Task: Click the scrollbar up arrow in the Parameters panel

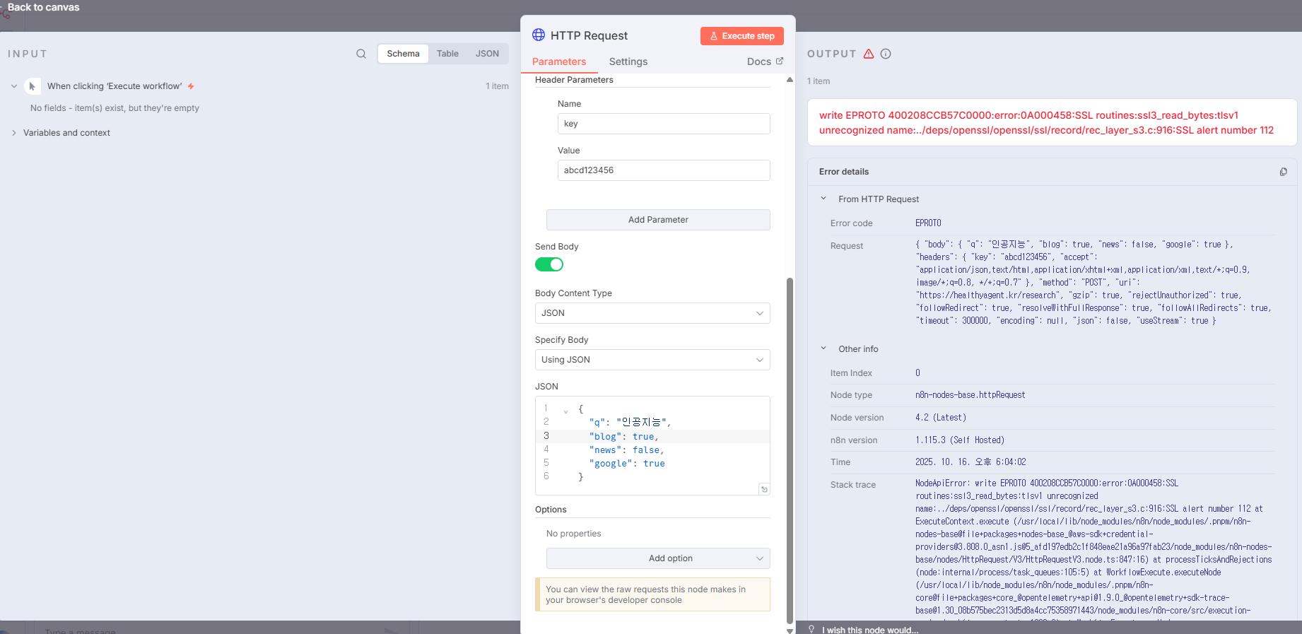Action: tap(790, 80)
